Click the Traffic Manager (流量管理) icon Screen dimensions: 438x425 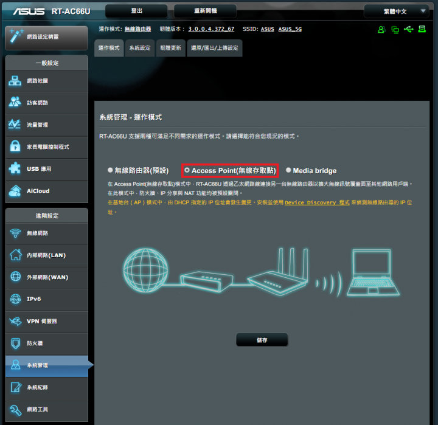pyautogui.click(x=15, y=124)
